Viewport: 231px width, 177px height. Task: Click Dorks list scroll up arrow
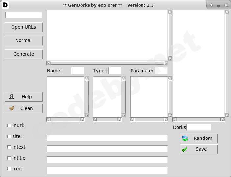tap(227, 12)
